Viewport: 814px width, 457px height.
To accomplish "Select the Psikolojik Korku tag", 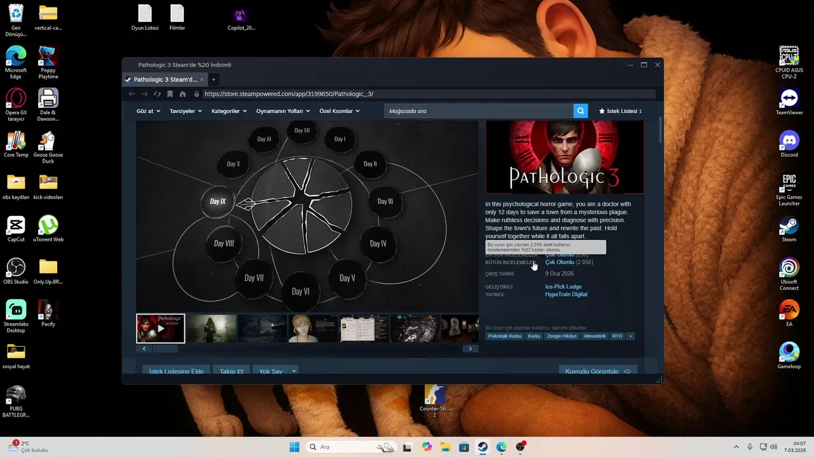I will point(504,336).
